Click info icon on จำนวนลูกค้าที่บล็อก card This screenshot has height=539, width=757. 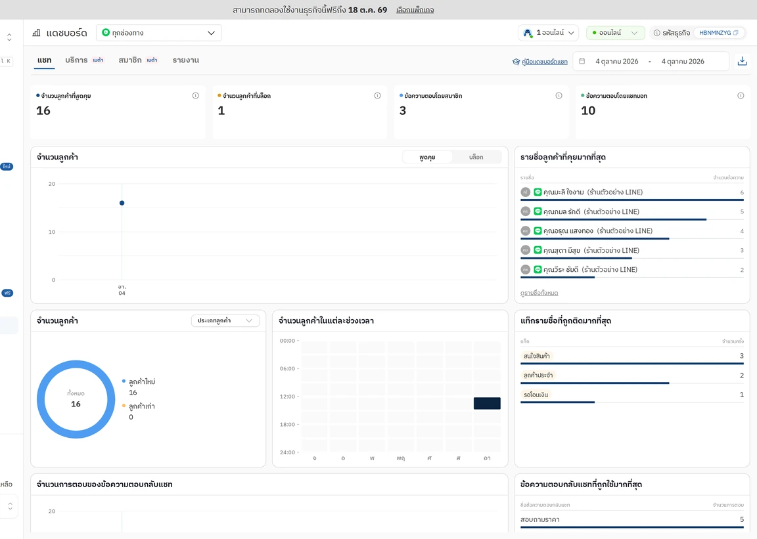(x=378, y=96)
